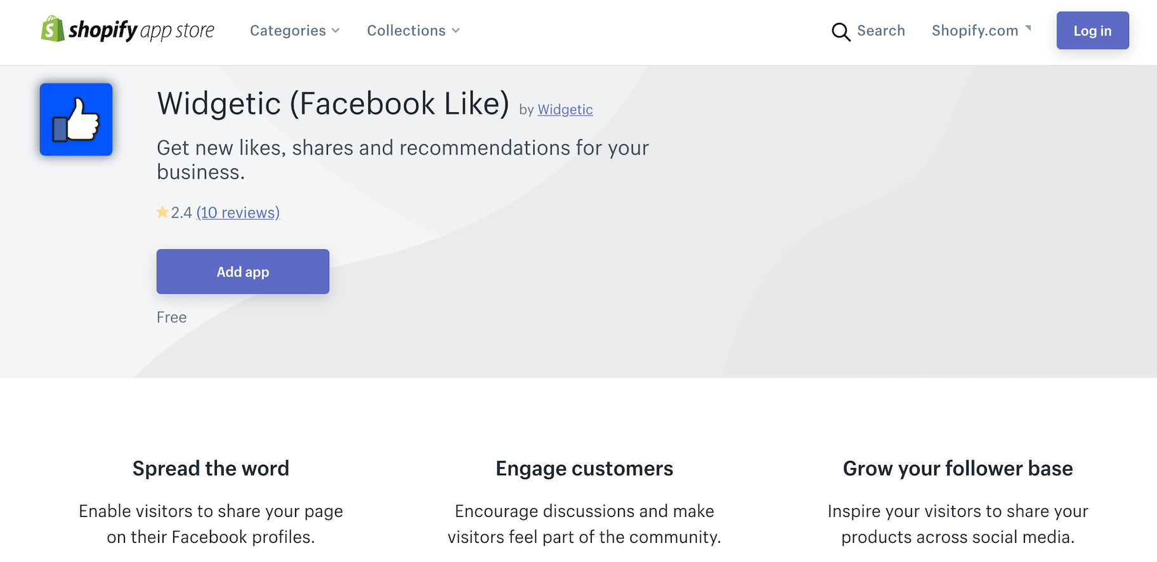Click the Shopify app store logo
Viewport: 1157px width, 562px height.
tap(127, 30)
